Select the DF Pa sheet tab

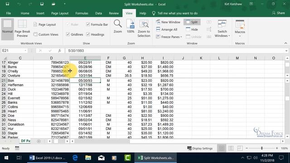pyautogui.click(x=25, y=141)
